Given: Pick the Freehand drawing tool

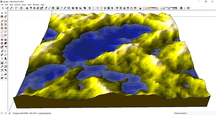Looking at the screenshot, I should click(5, 21).
